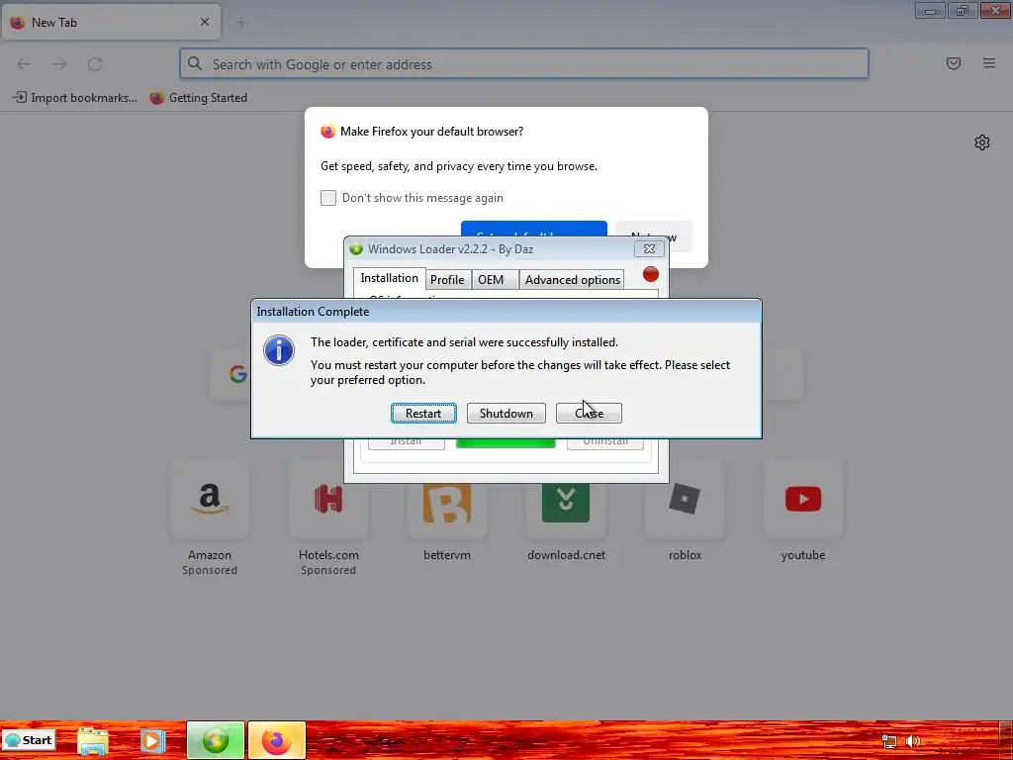Click the magnifier icon in the address bar
The height and width of the screenshot is (760, 1013).
click(x=195, y=63)
